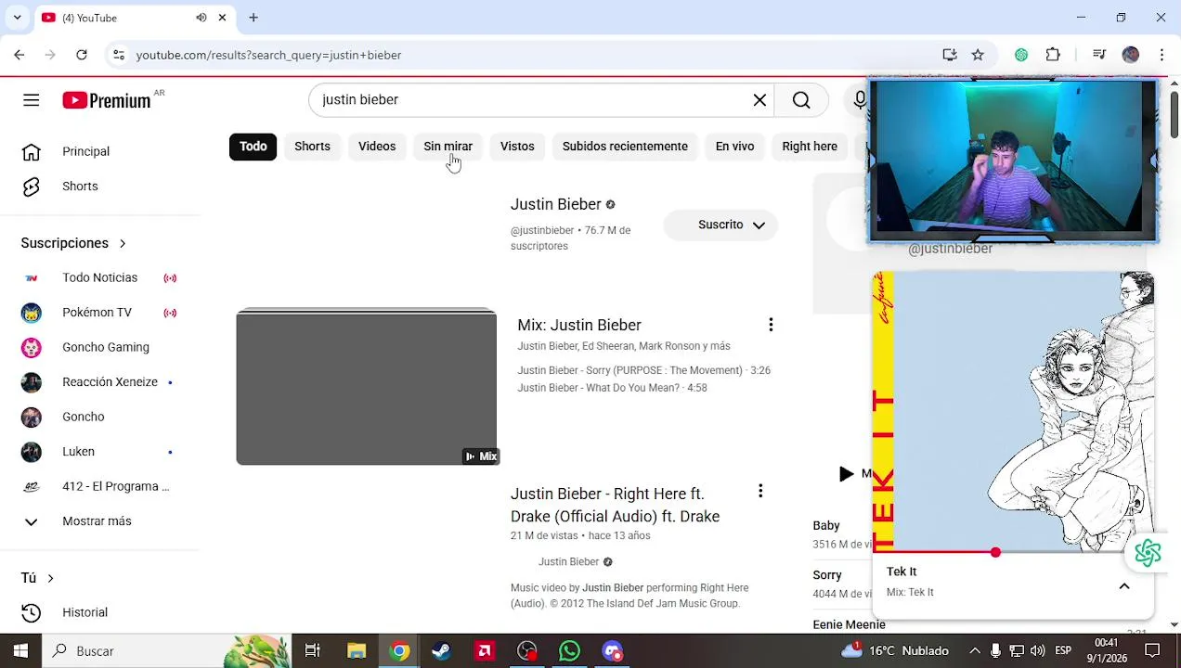The image size is (1181, 668).
Task: Expand the Suscripciones section
Action: pyautogui.click(x=73, y=243)
